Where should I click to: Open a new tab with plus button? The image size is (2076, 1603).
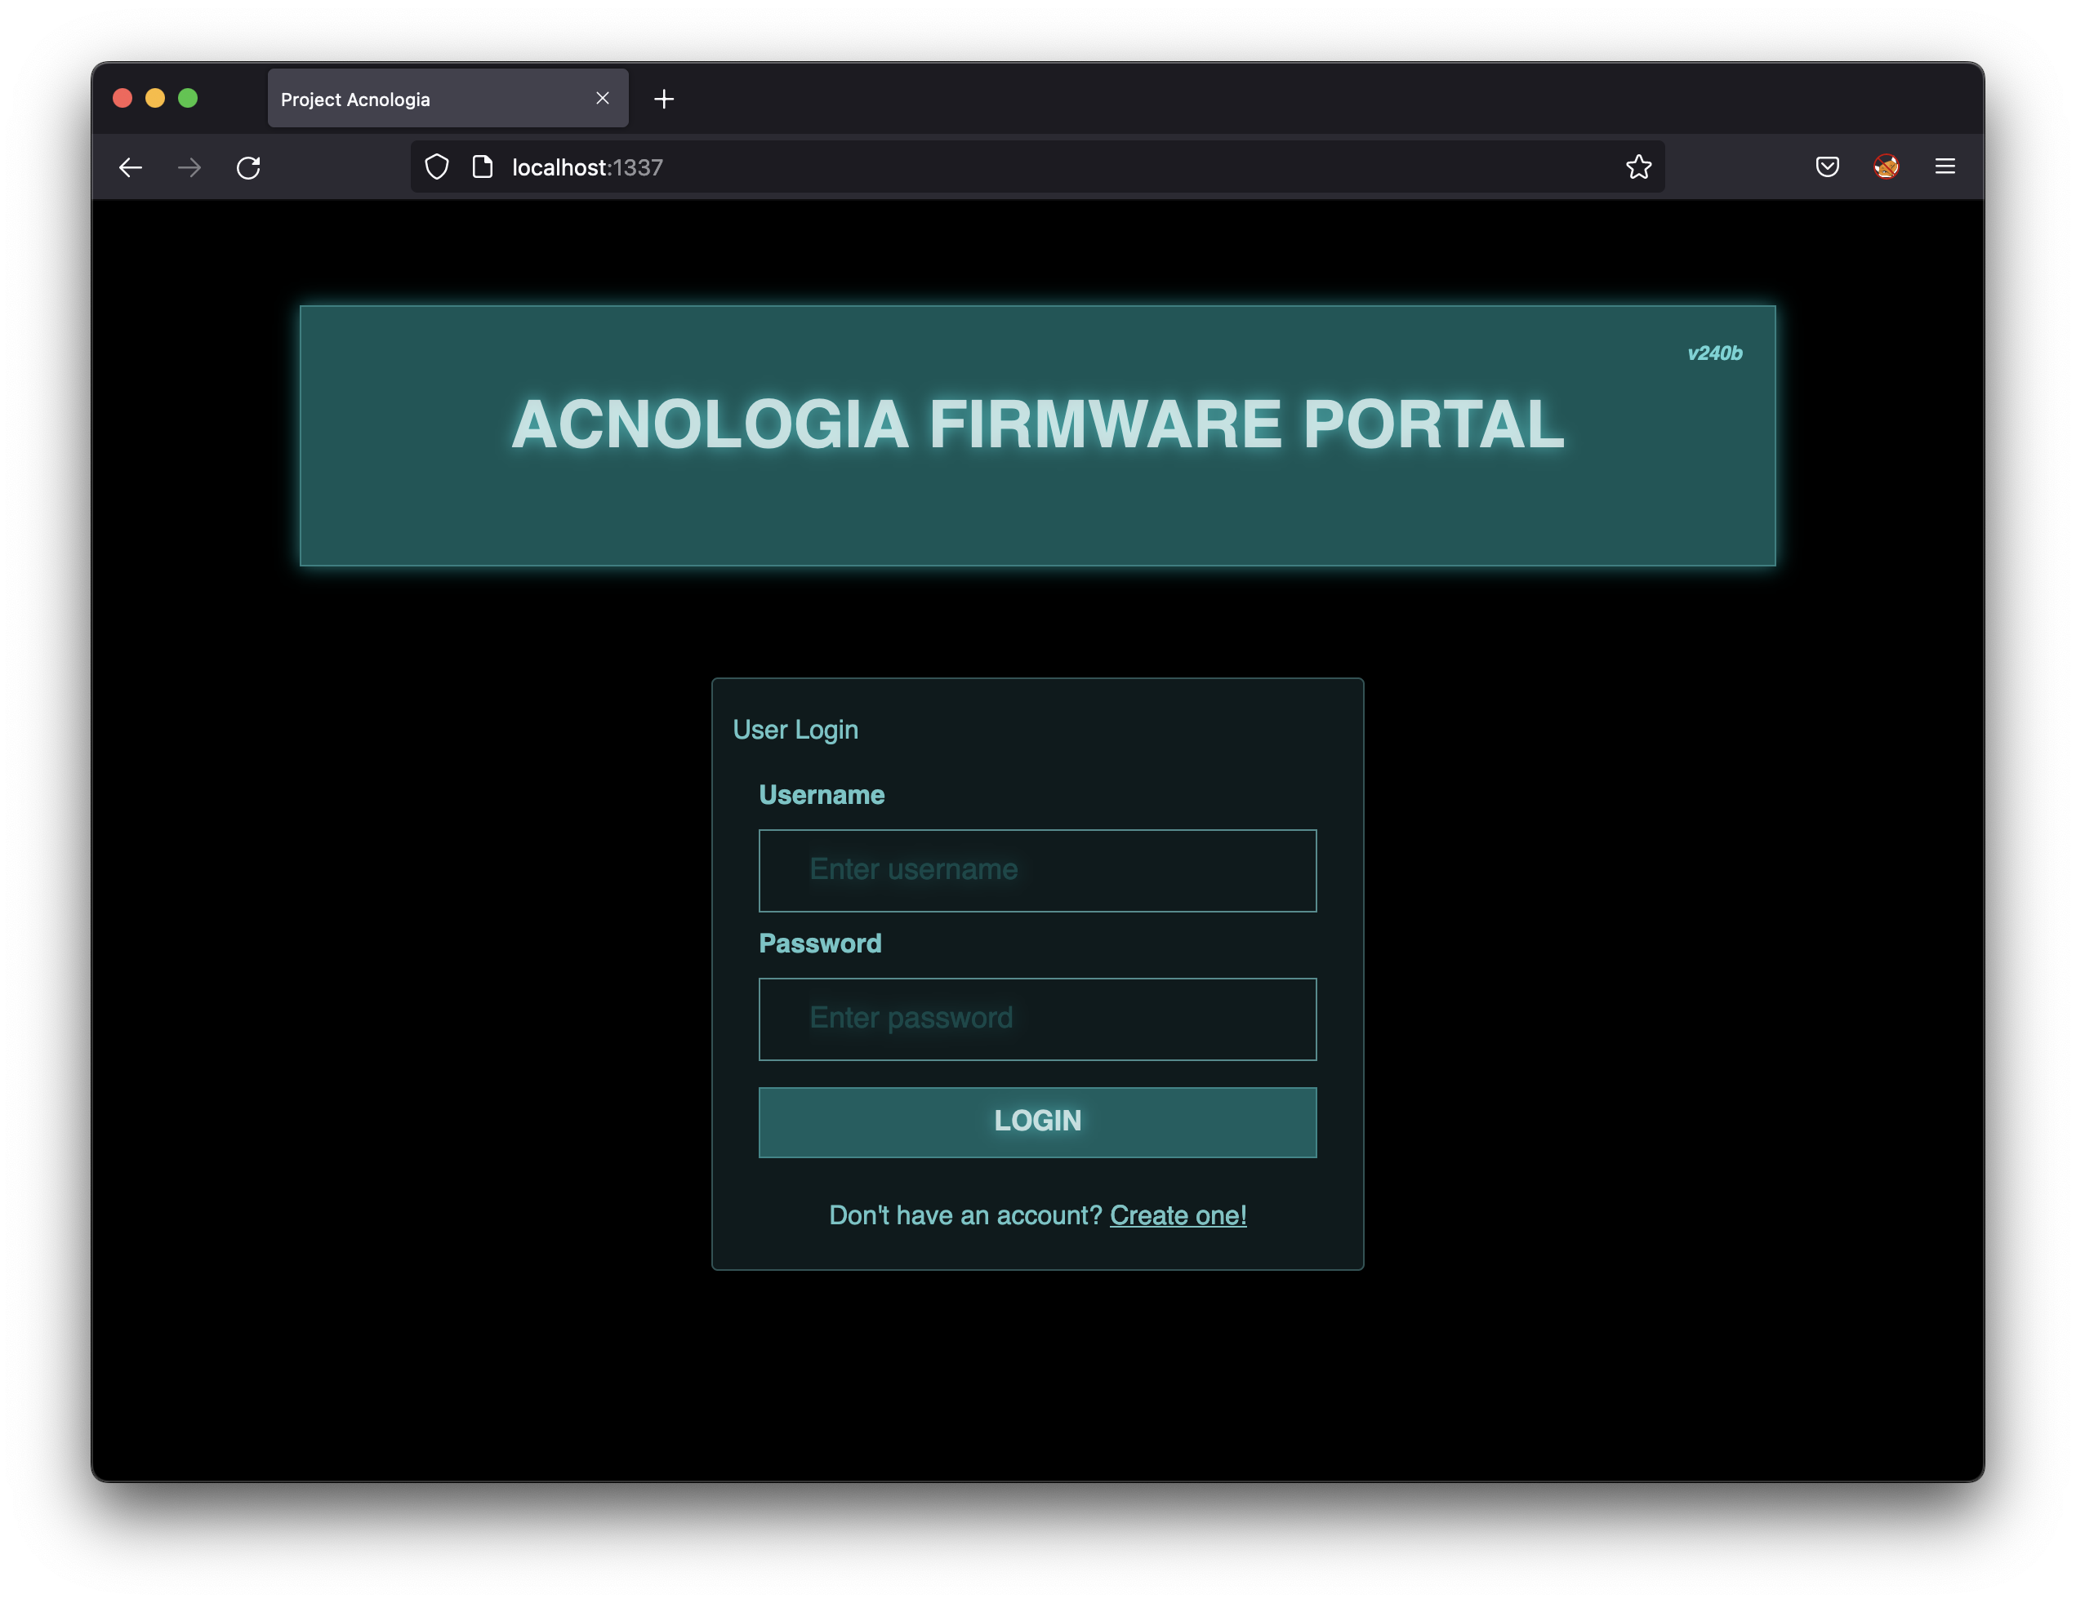(x=665, y=99)
